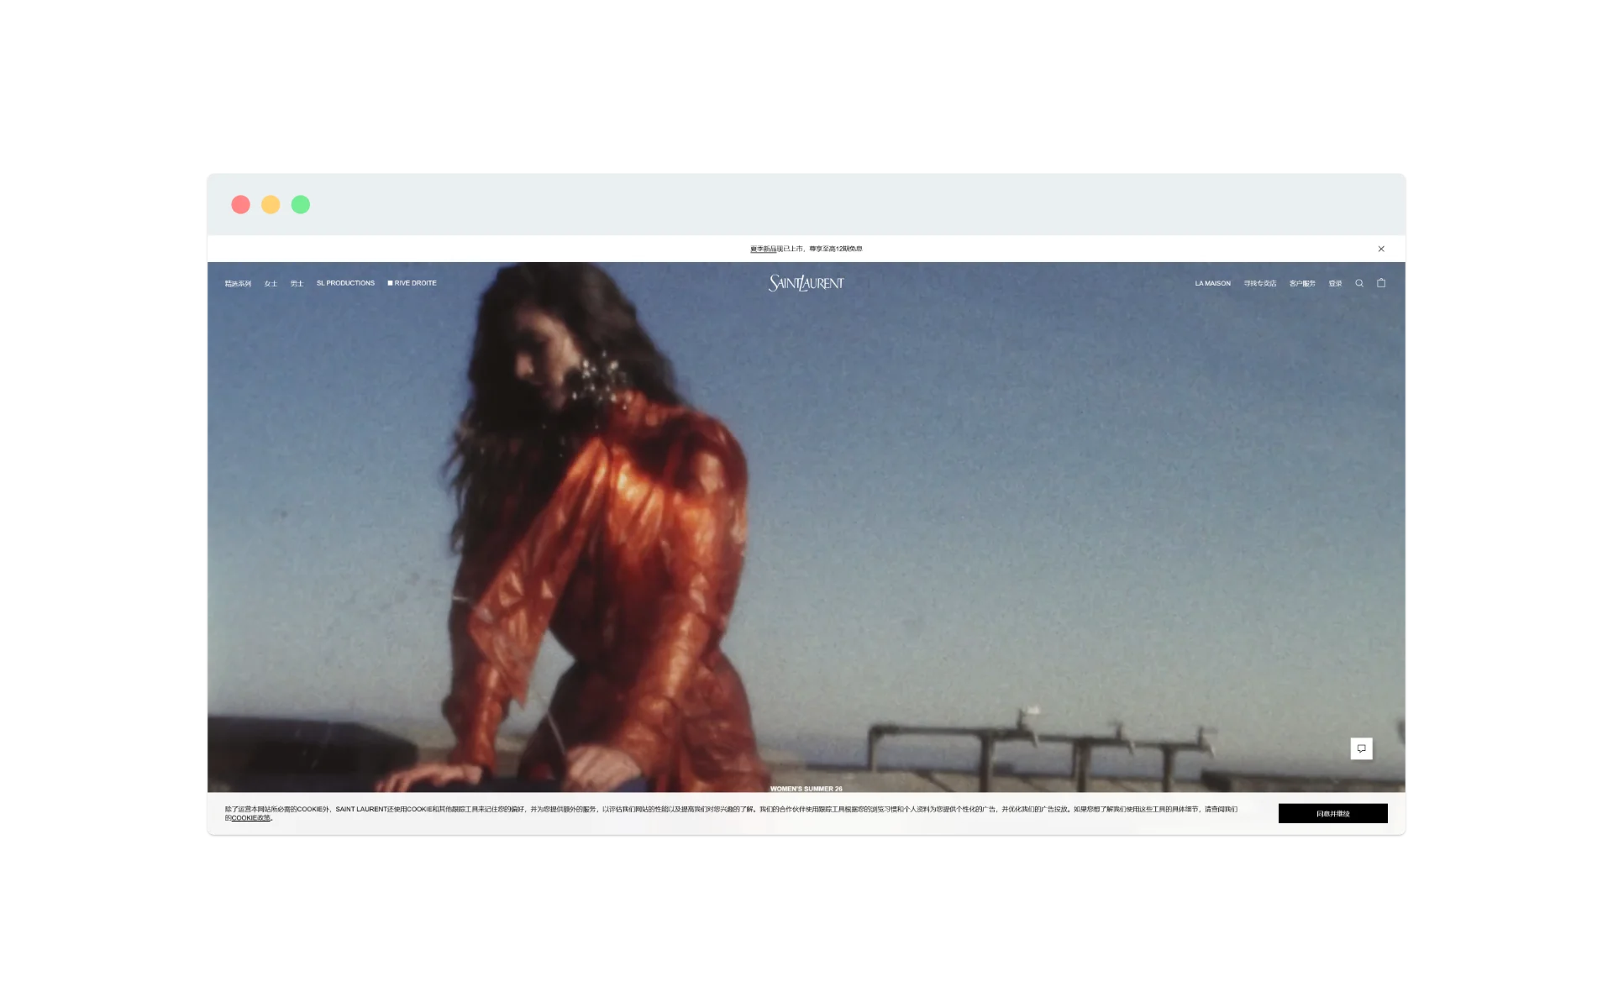Open the SL Productions menu item
1613x1008 pixels.
345,283
